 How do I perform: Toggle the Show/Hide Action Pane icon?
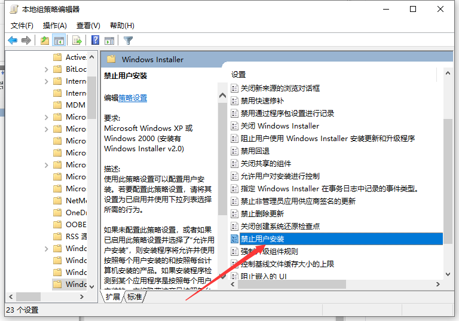[109, 41]
